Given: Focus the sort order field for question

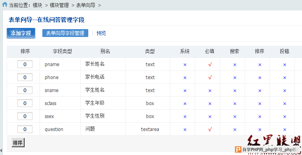Looking at the screenshot, I should 25,129.
